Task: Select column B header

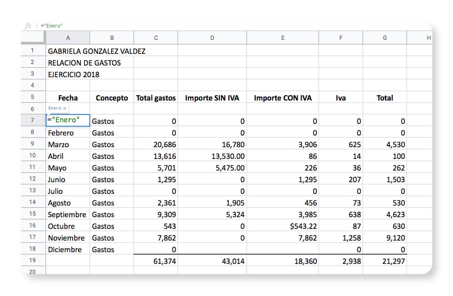Action: point(112,38)
